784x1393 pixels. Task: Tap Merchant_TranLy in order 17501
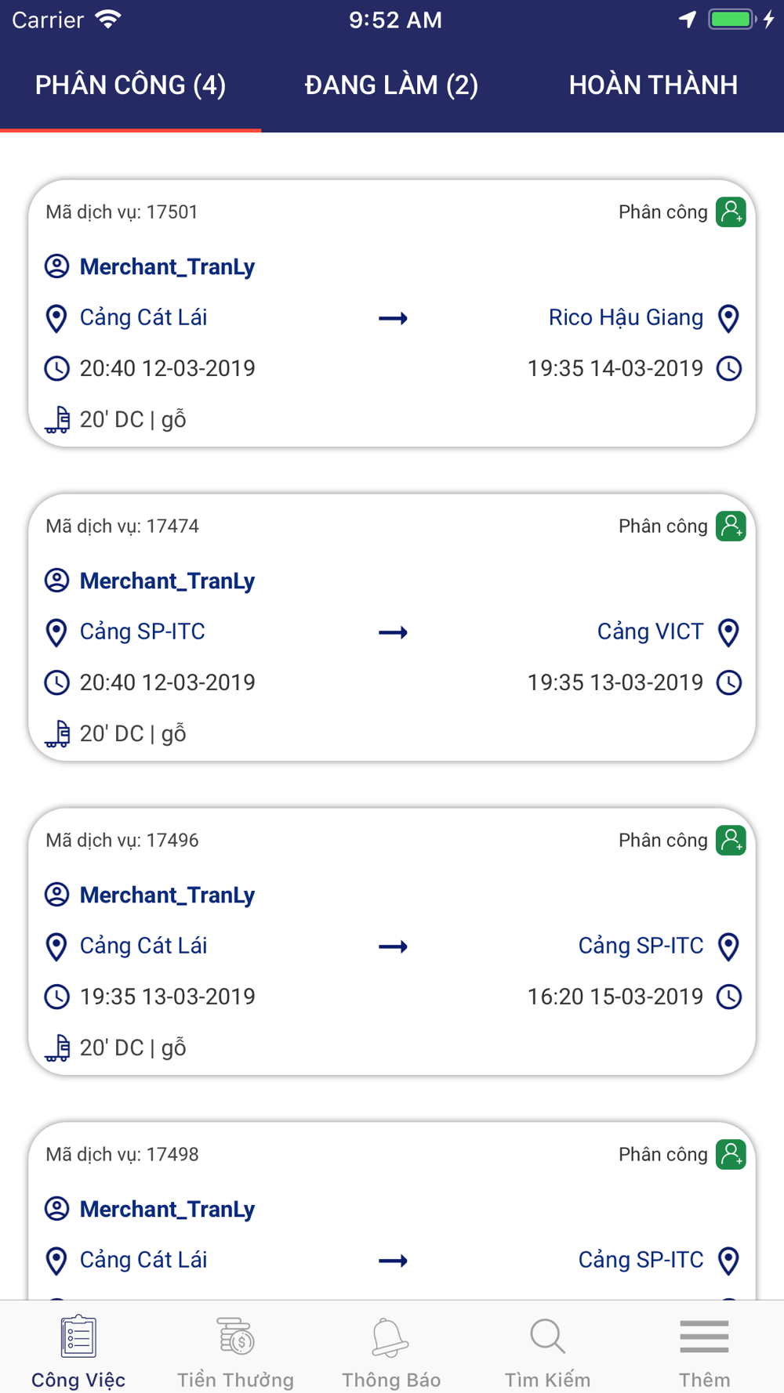point(167,267)
